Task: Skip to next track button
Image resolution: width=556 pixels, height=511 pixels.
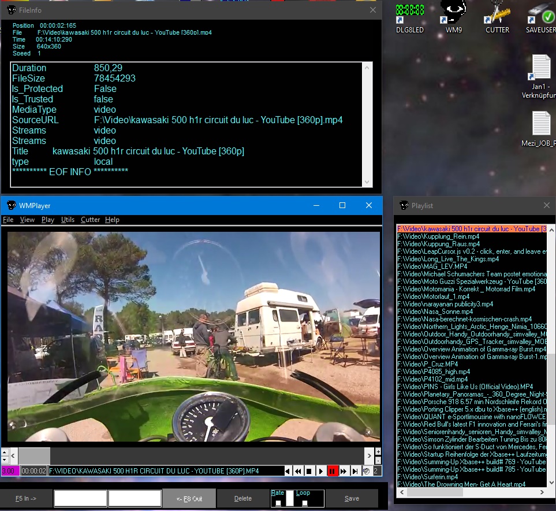Action: click(355, 471)
